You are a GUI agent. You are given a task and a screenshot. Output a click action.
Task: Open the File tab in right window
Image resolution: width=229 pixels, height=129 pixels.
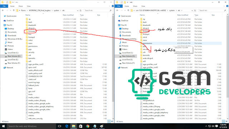(x=118, y=6)
